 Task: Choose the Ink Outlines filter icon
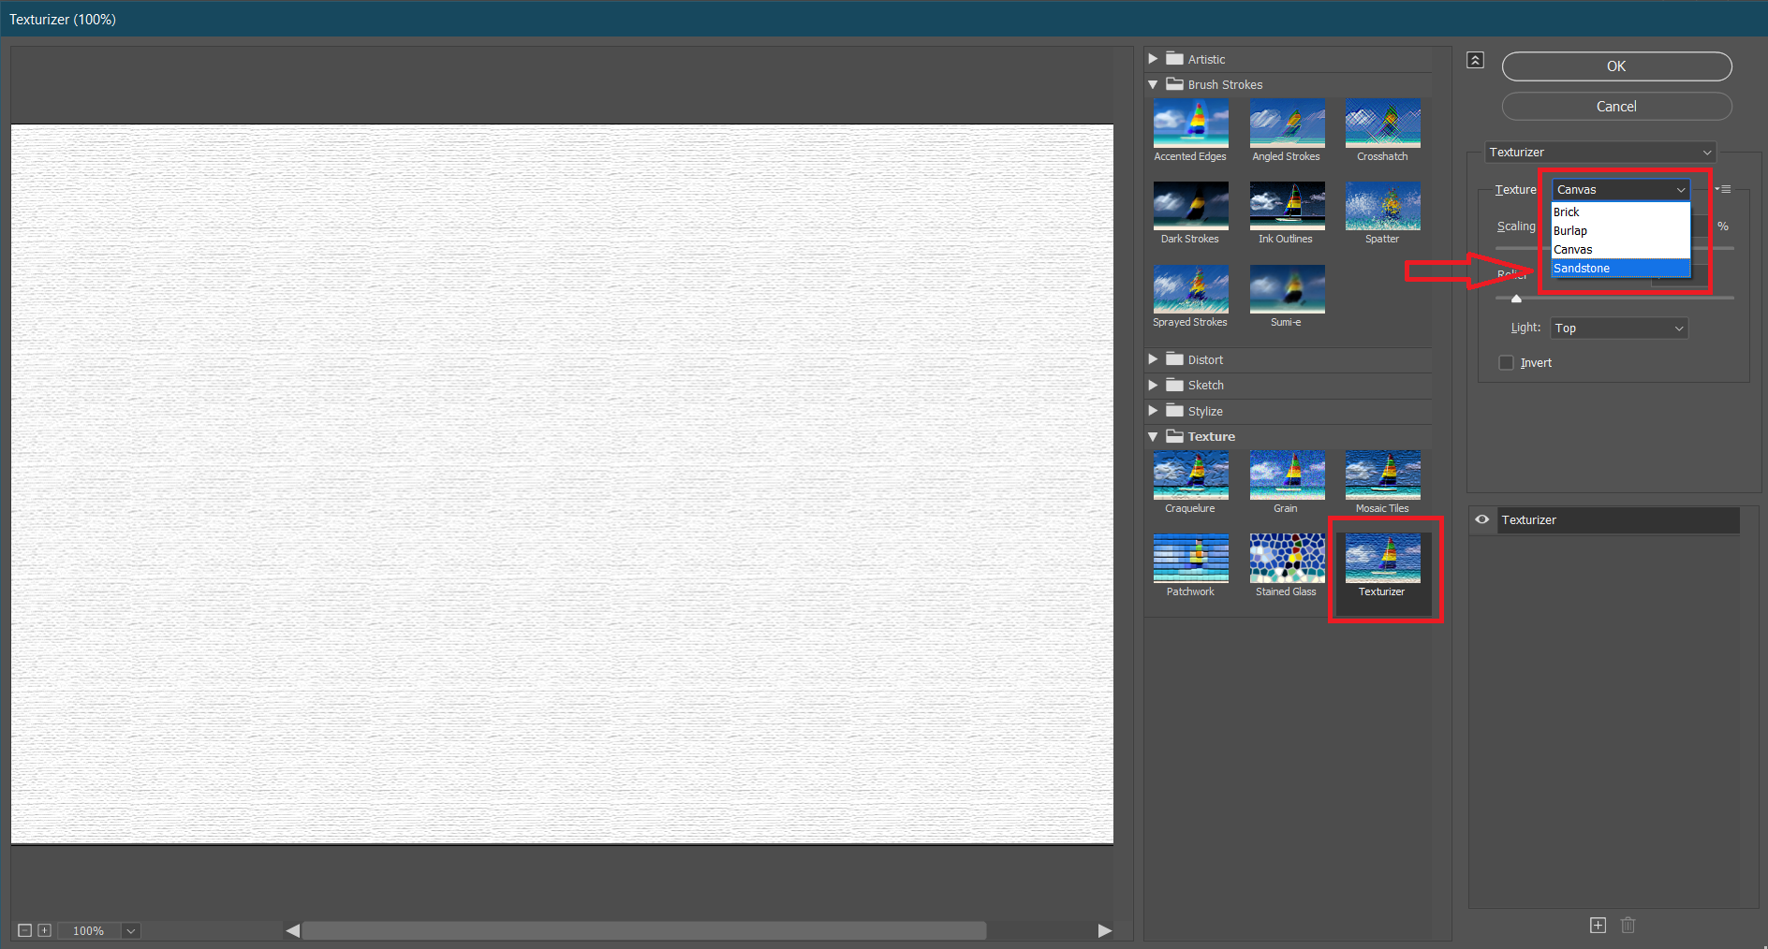click(x=1286, y=206)
